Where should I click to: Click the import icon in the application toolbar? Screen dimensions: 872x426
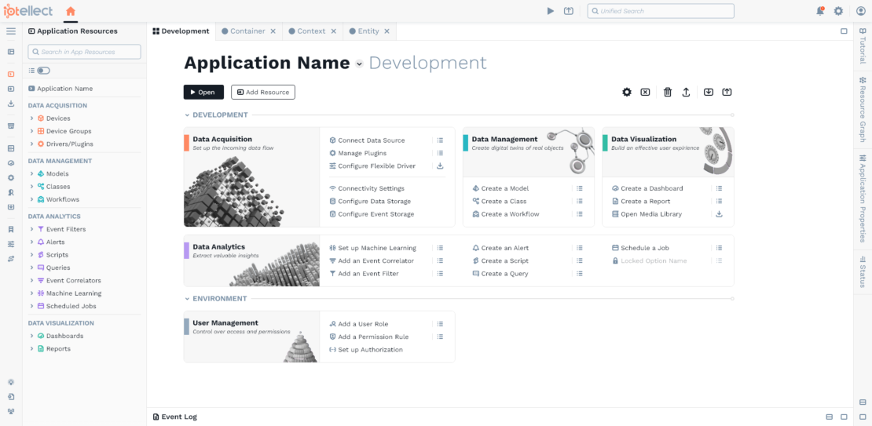click(709, 93)
